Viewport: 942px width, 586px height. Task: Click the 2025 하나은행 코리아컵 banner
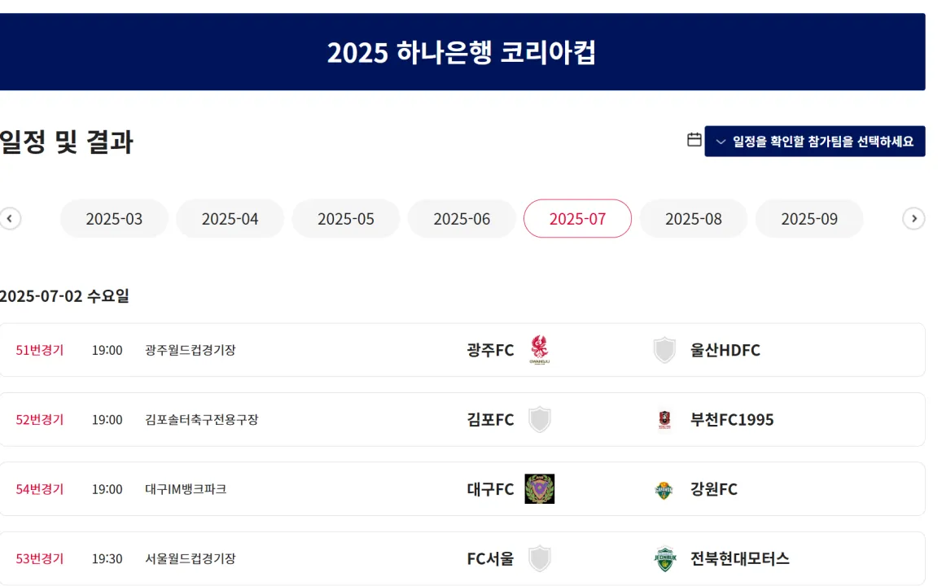pyautogui.click(x=462, y=51)
